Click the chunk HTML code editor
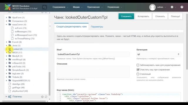This screenshot has width=188, height=105. [119, 97]
